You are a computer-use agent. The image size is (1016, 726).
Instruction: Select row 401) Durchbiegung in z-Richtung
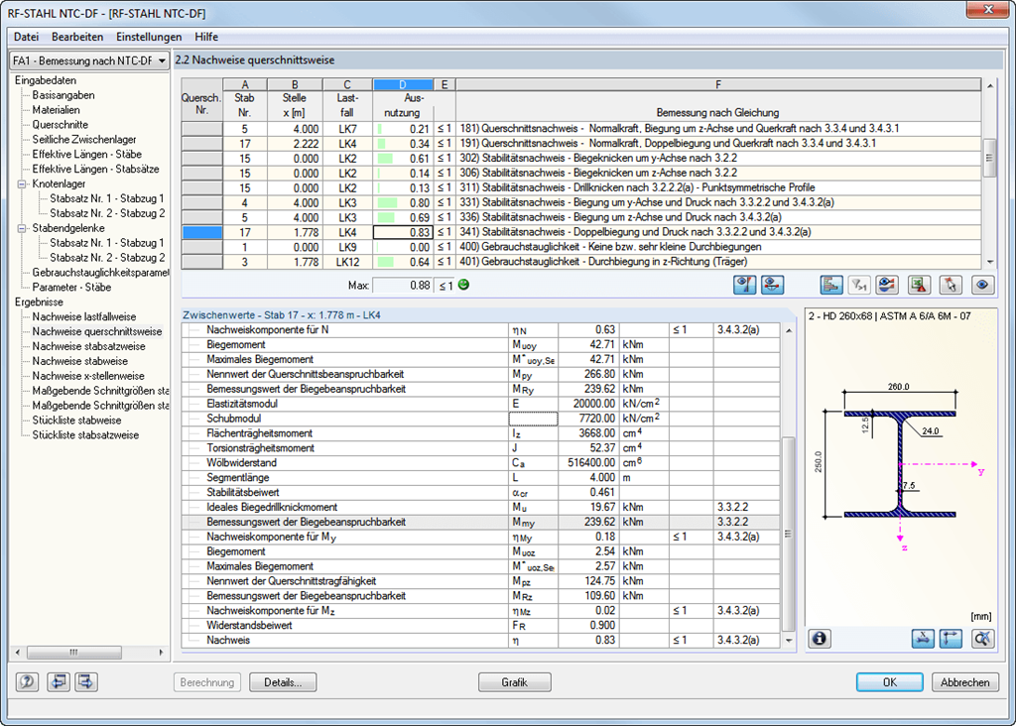[x=581, y=262]
